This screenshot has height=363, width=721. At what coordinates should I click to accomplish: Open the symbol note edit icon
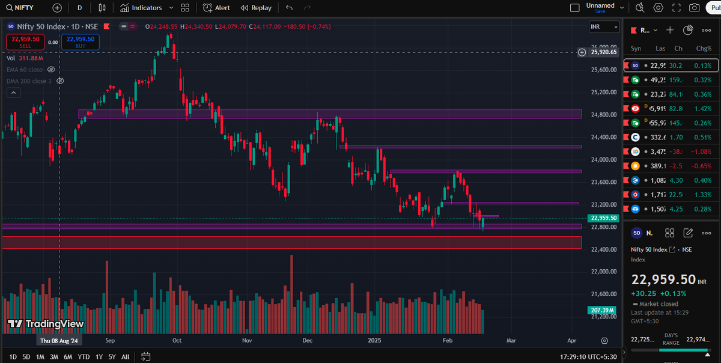click(x=689, y=233)
